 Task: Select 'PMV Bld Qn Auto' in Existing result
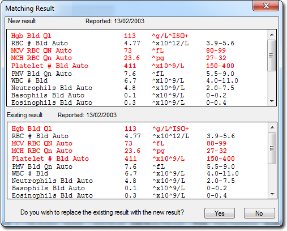pos(42,166)
